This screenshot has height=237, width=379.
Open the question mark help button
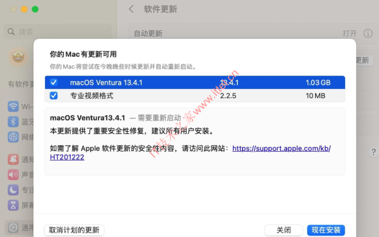click(x=373, y=152)
